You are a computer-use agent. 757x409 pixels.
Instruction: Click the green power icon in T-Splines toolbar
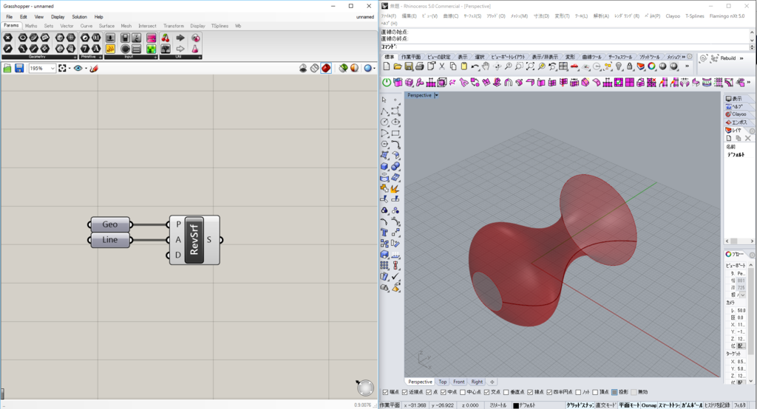pos(387,83)
